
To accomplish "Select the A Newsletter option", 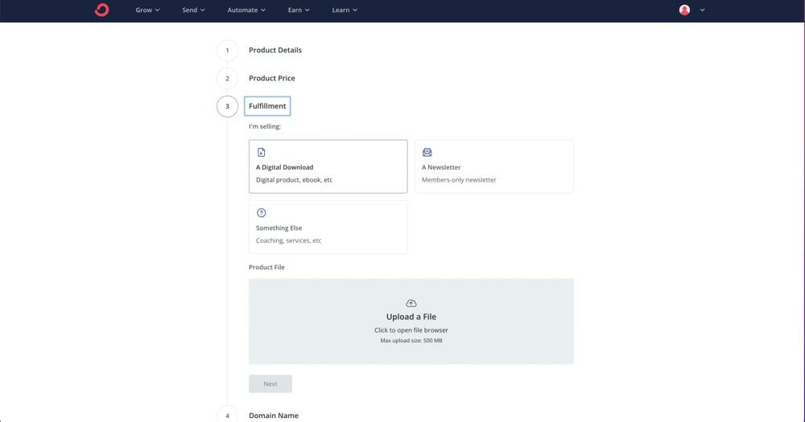I will click(x=494, y=166).
